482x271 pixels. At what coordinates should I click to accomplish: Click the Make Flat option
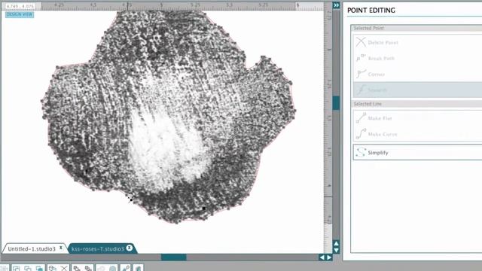417,118
